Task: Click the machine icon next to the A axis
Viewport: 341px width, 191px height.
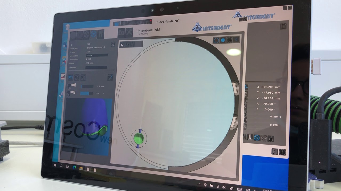Action: tap(245, 107)
